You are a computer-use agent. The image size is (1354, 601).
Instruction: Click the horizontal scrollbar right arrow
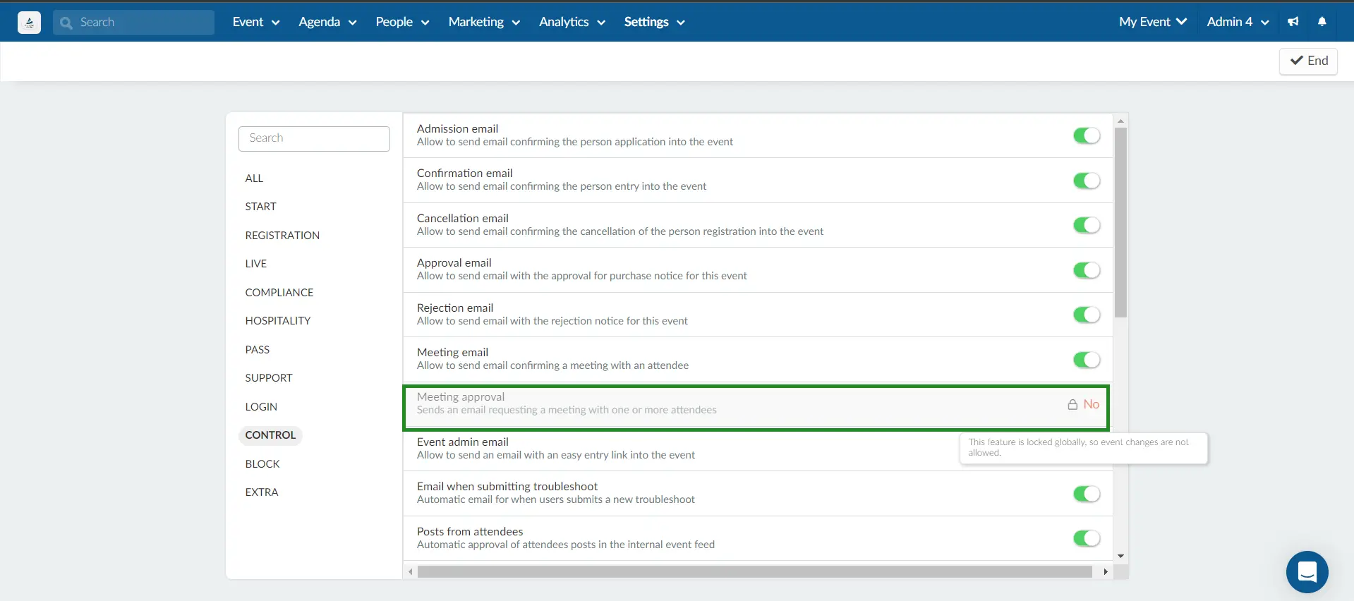pyautogui.click(x=1106, y=572)
